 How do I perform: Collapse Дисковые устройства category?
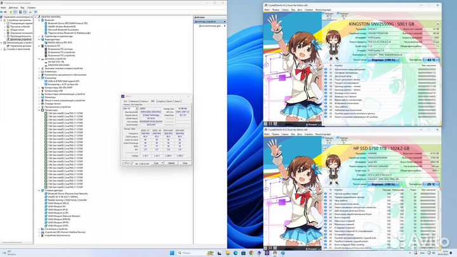coord(39,58)
